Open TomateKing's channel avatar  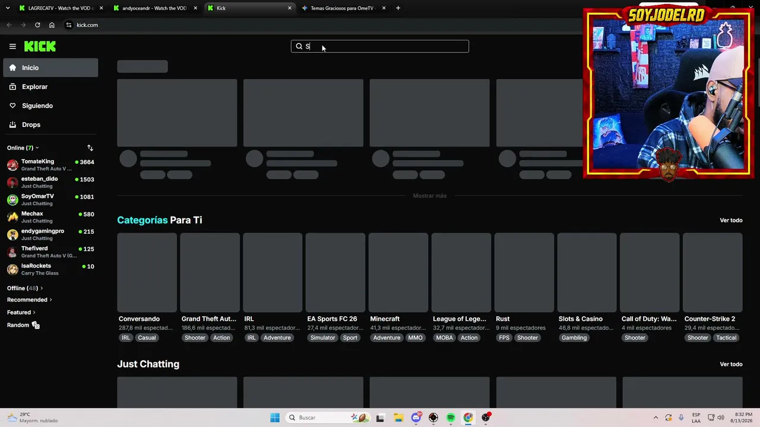[x=12, y=165]
